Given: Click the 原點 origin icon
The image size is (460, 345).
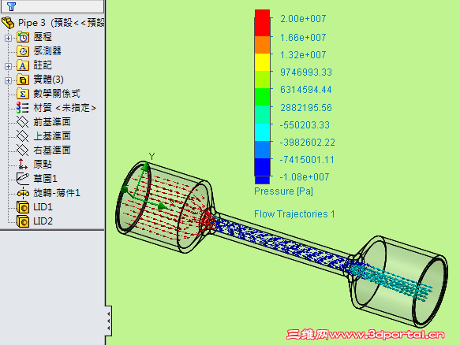Looking at the screenshot, I should pyautogui.click(x=23, y=165).
